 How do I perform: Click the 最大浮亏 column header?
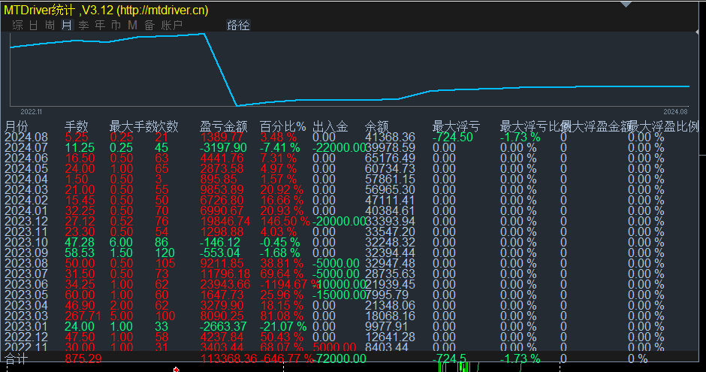pyautogui.click(x=456, y=126)
